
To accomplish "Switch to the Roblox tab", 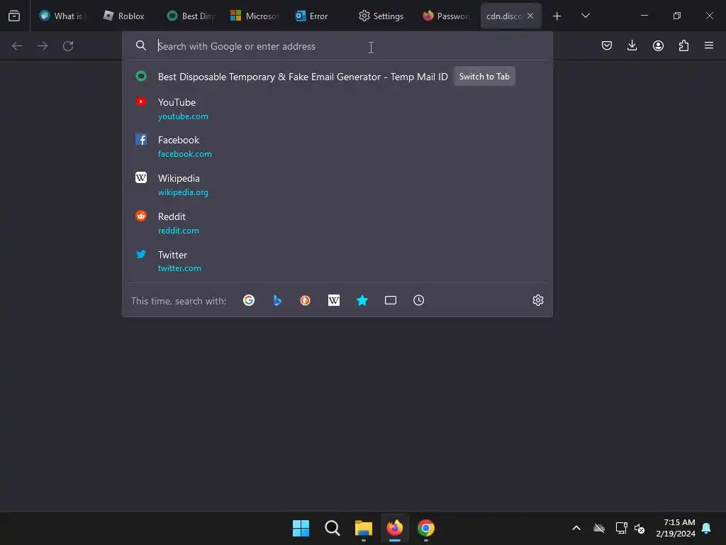I will pyautogui.click(x=125, y=16).
